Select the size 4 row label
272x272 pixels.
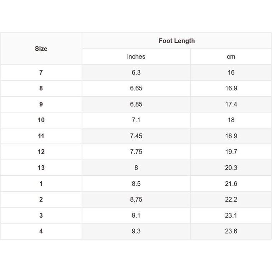point(41,231)
